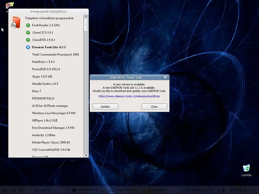The width and height of the screenshot is (259, 194).
Task: Close the DAEMON Tools Lite dialog with X
Action: click(165, 77)
